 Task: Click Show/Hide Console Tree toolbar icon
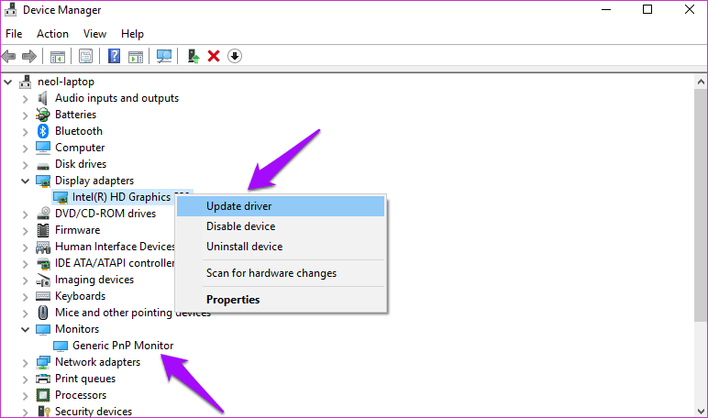click(58, 57)
